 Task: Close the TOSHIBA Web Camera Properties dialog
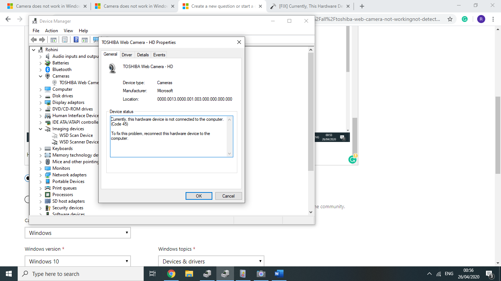coord(239,42)
